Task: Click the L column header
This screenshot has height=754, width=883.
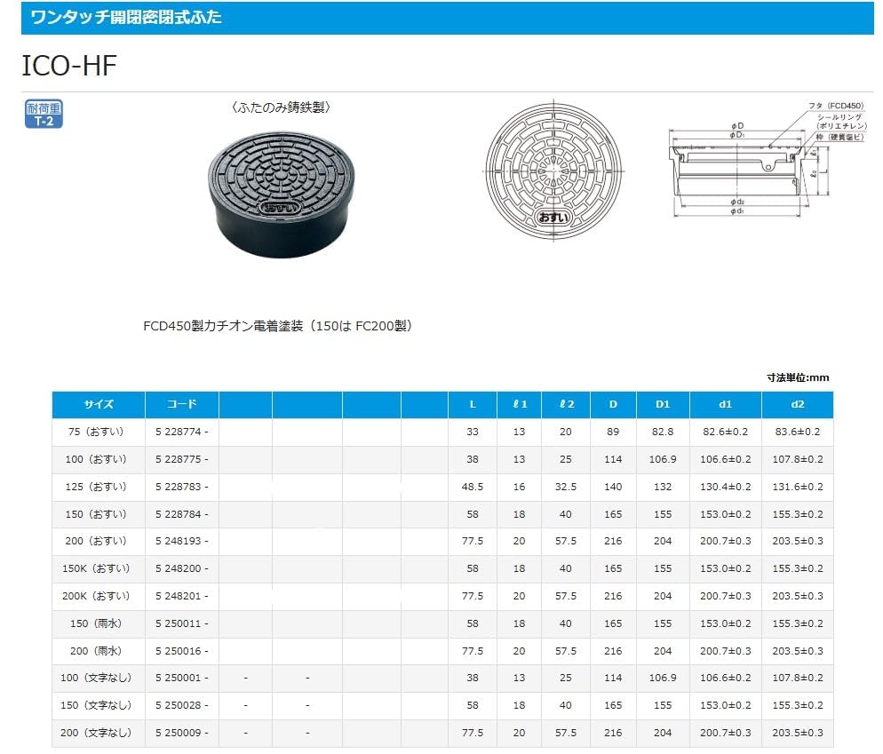Action: click(x=473, y=404)
